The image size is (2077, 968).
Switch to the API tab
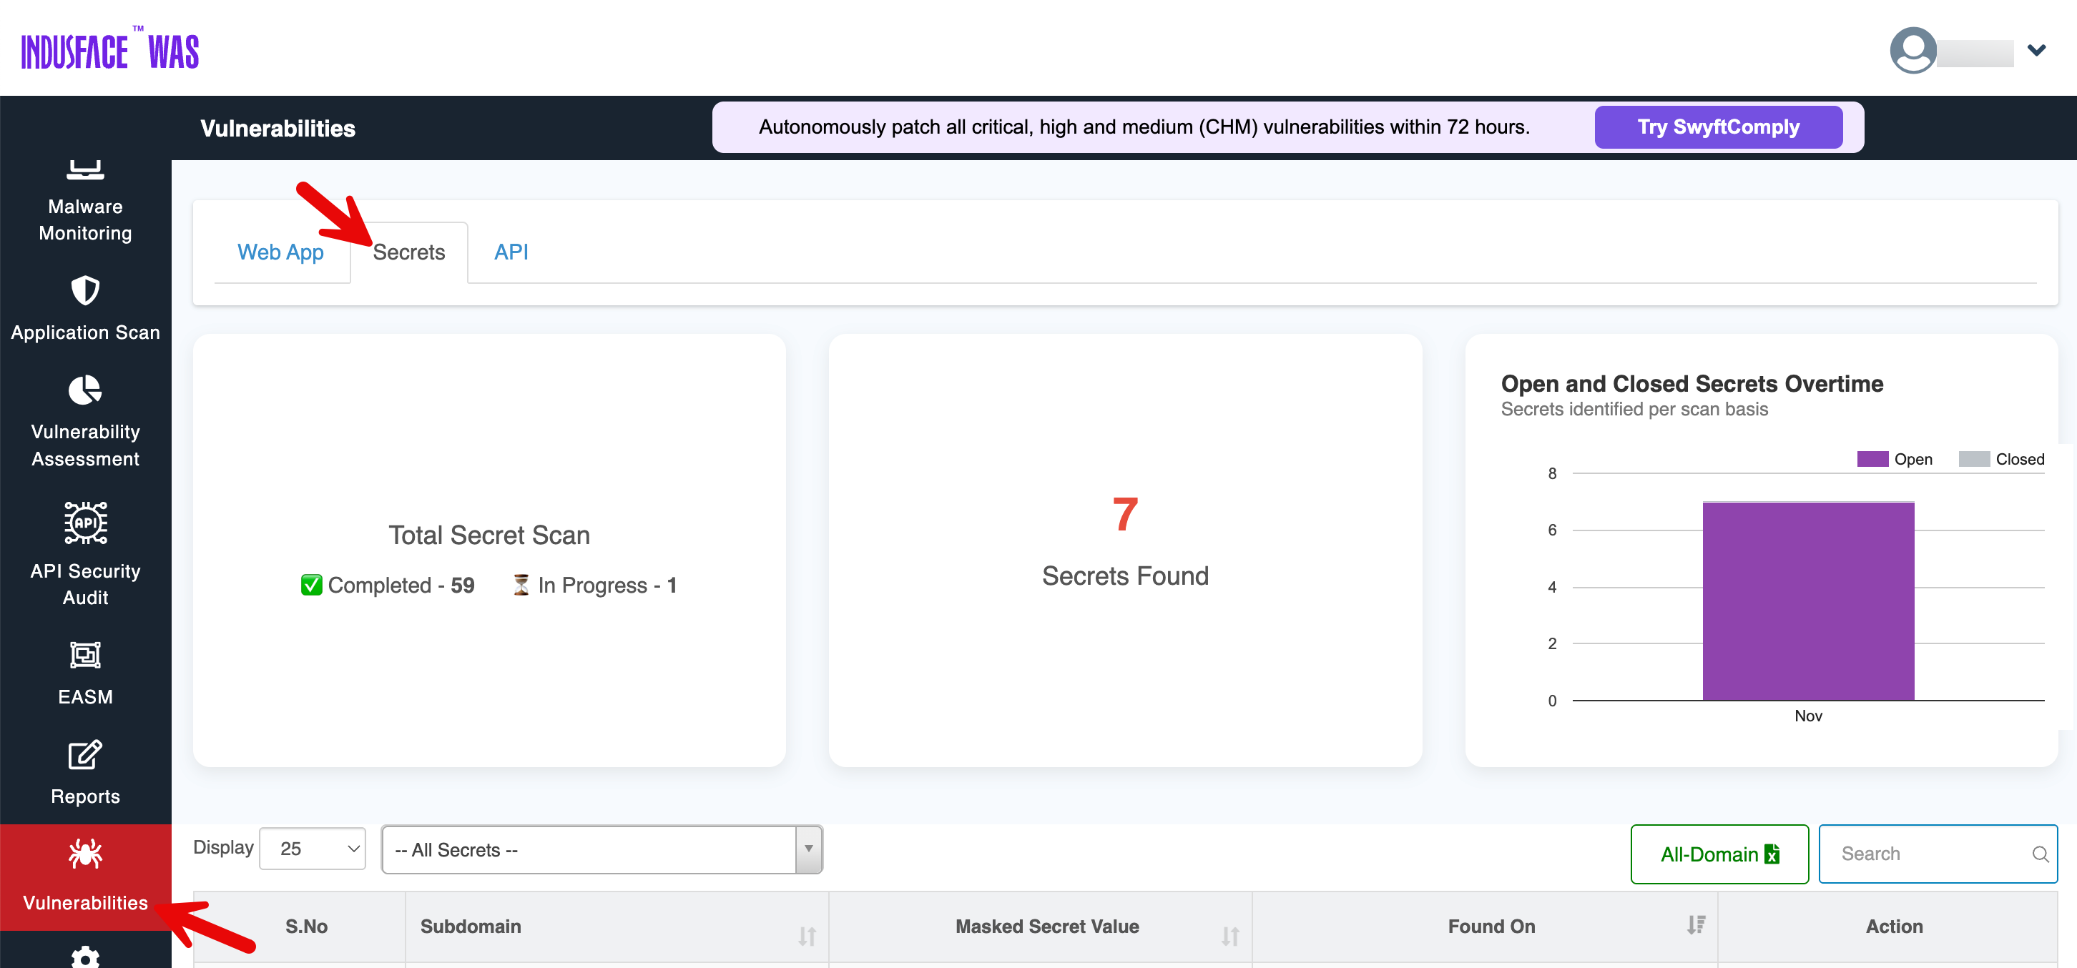coord(511,252)
